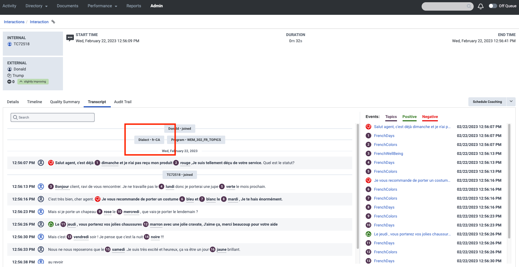
Task: Click the chat bubble icon beside Start Time
Action: click(x=70, y=37)
